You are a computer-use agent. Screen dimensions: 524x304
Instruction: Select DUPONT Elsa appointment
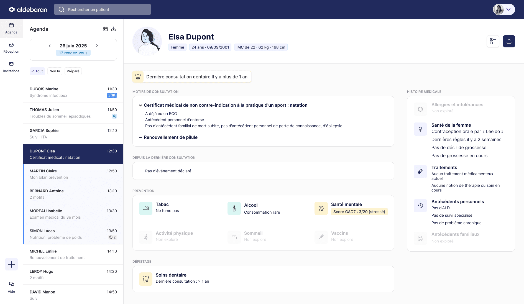73,154
